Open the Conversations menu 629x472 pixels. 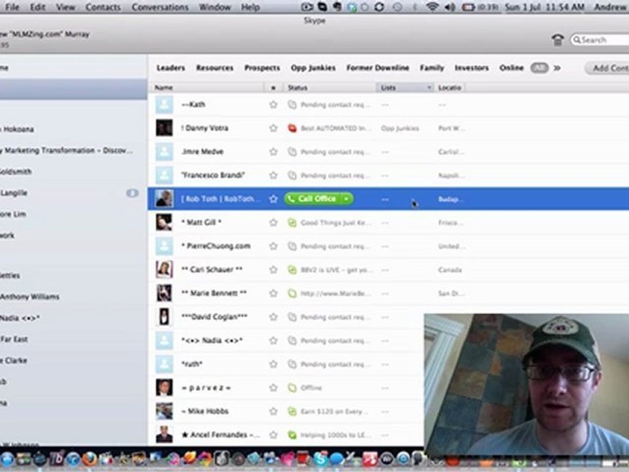point(160,7)
